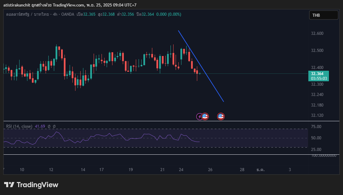The image size is (343, 195).
Task: Click the separator between price and RSI panes
Action: (171, 121)
